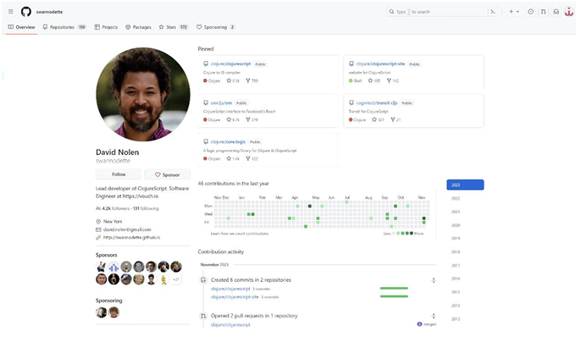Collapse the commits activity section

coord(434,280)
